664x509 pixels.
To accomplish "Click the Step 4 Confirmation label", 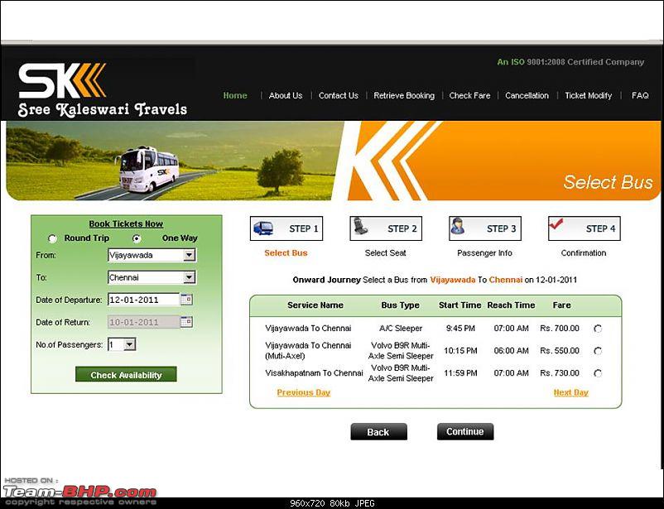I will [584, 253].
